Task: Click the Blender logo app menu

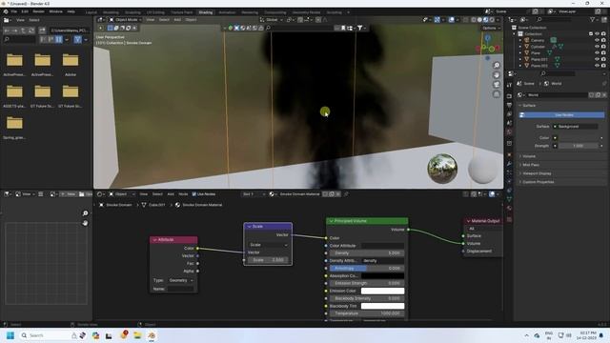Action: point(6,11)
